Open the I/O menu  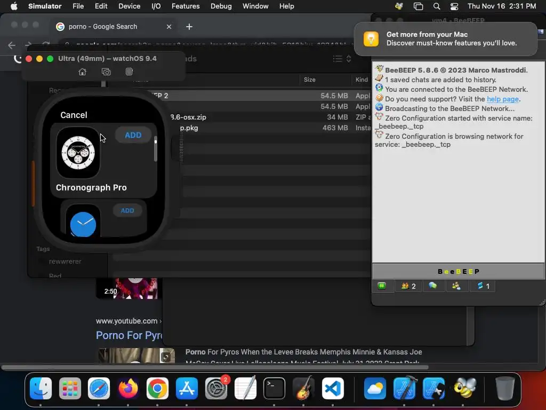point(156,6)
